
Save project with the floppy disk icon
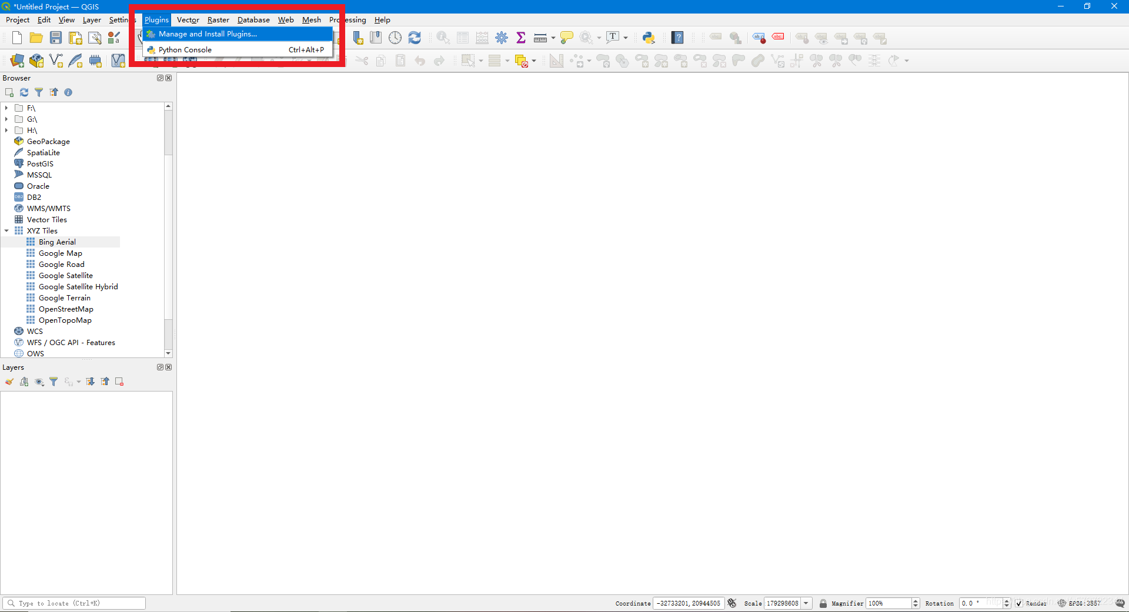[56, 38]
